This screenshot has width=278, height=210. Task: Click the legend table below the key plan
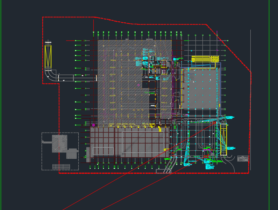pyautogui.click(x=61, y=167)
